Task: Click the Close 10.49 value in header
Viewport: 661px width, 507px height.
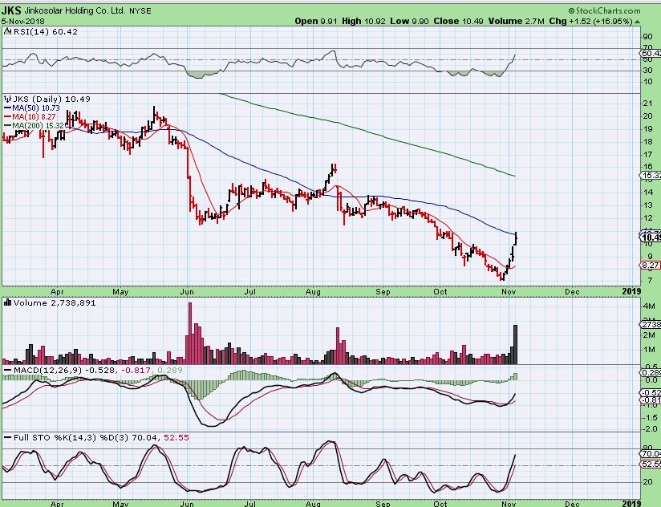Action: 459,21
